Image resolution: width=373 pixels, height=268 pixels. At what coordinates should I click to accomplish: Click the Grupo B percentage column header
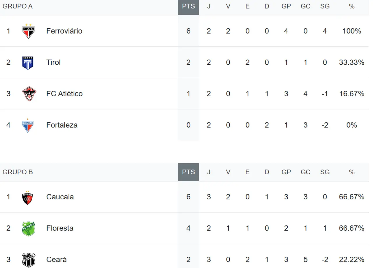click(x=351, y=172)
